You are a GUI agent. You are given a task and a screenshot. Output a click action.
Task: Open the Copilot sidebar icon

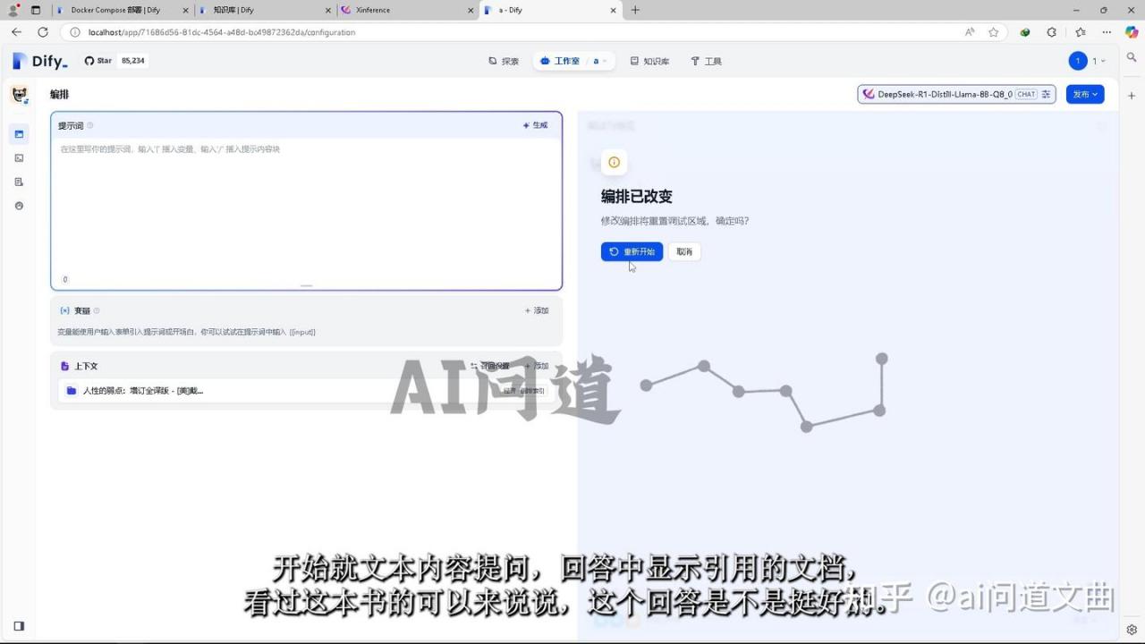tap(1132, 32)
